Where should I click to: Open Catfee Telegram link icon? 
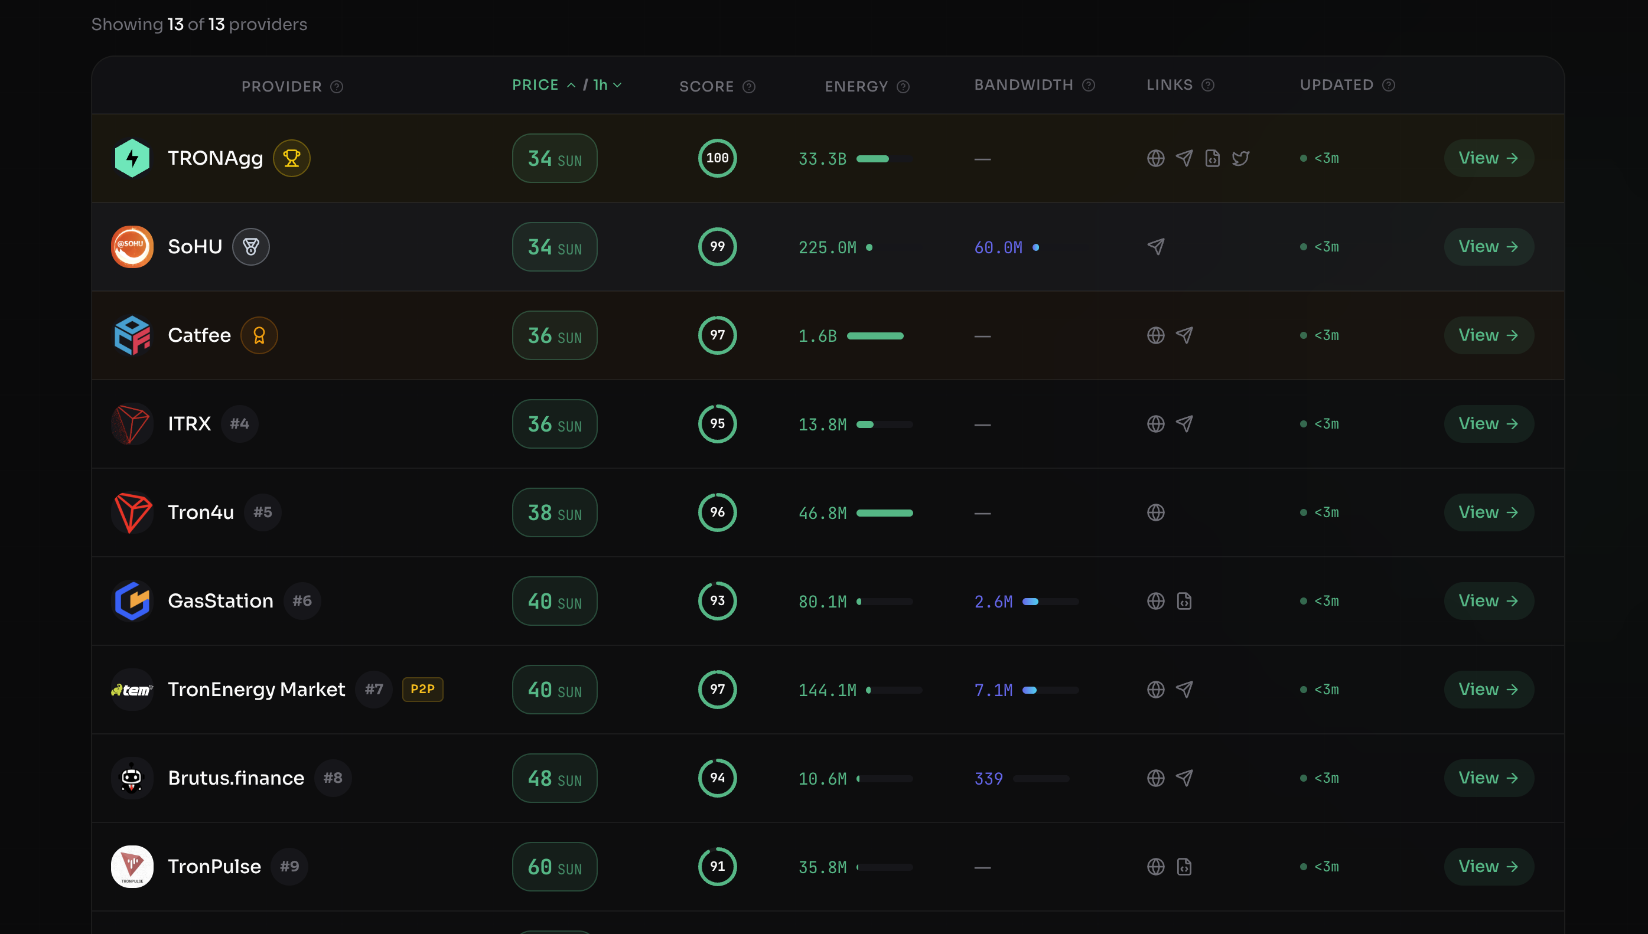1184,335
